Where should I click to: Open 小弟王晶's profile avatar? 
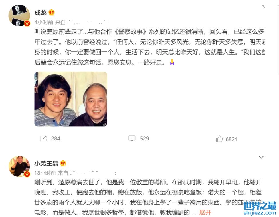pos(19,166)
